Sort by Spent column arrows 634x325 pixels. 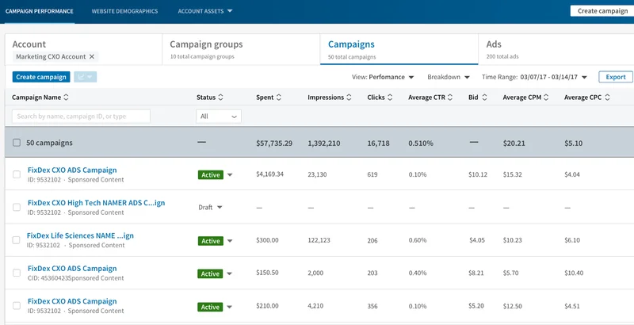(x=279, y=97)
